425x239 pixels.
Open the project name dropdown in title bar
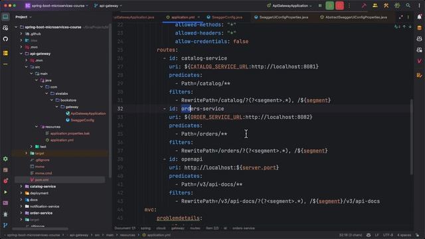point(57,6)
